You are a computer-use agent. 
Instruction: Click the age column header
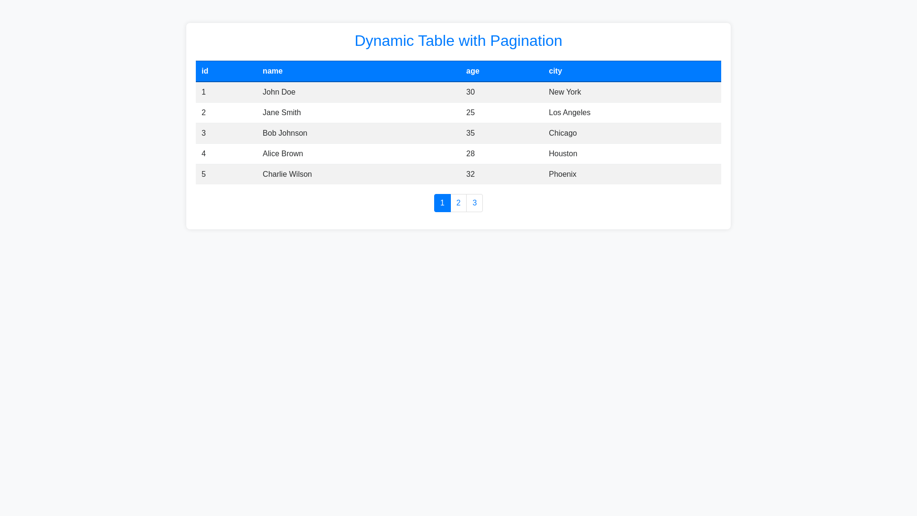[x=501, y=71]
